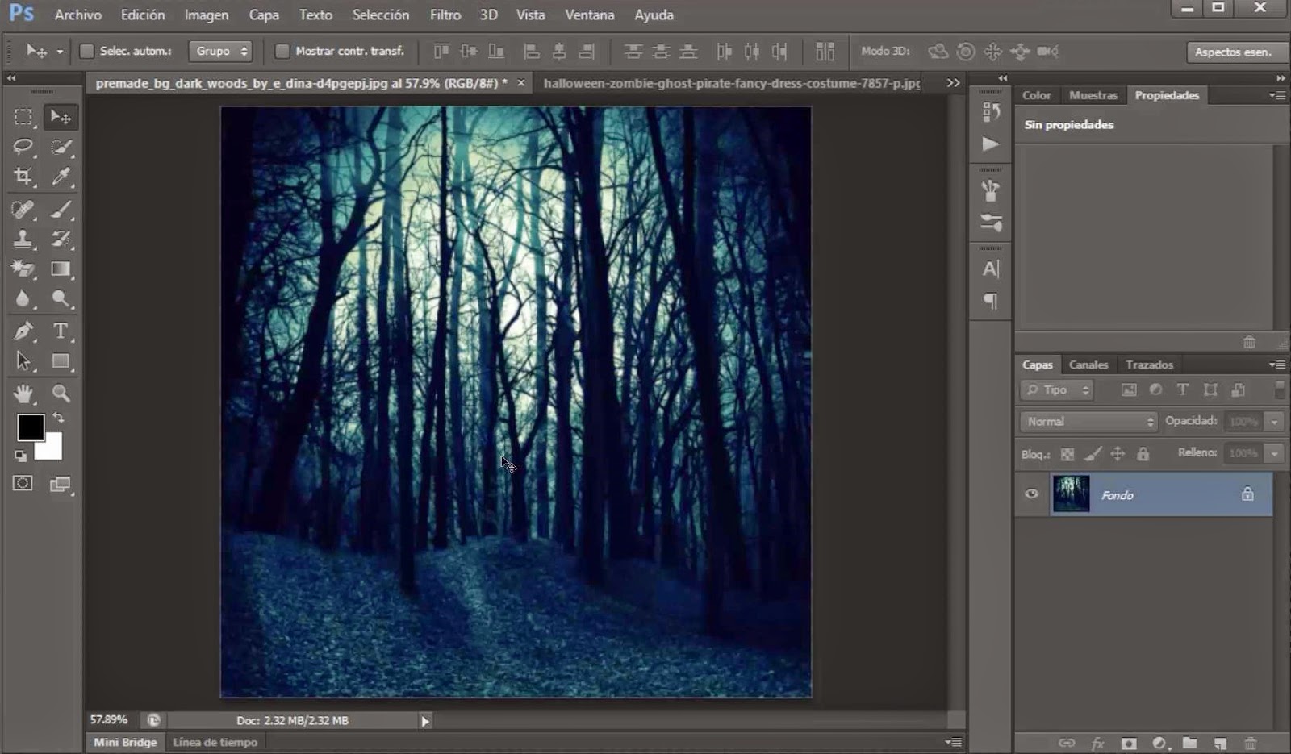Viewport: 1291px width, 754px height.
Task: Open the History panel icon
Action: tap(991, 111)
